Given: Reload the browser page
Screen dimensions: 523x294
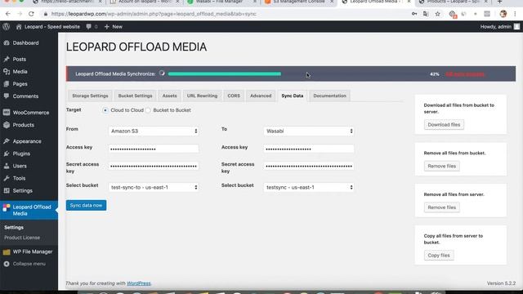Looking at the screenshot, I should (x=31, y=14).
